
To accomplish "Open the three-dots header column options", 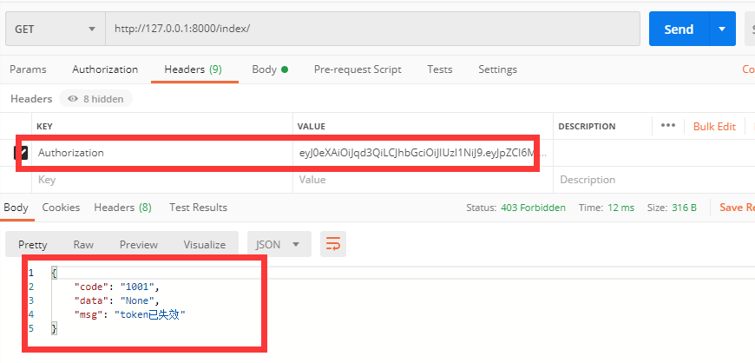I will (667, 126).
